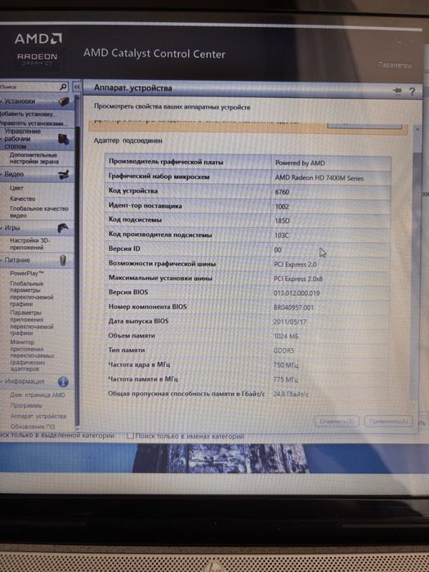
Task: Select BIOS part number BR040957.001
Action: [293, 307]
